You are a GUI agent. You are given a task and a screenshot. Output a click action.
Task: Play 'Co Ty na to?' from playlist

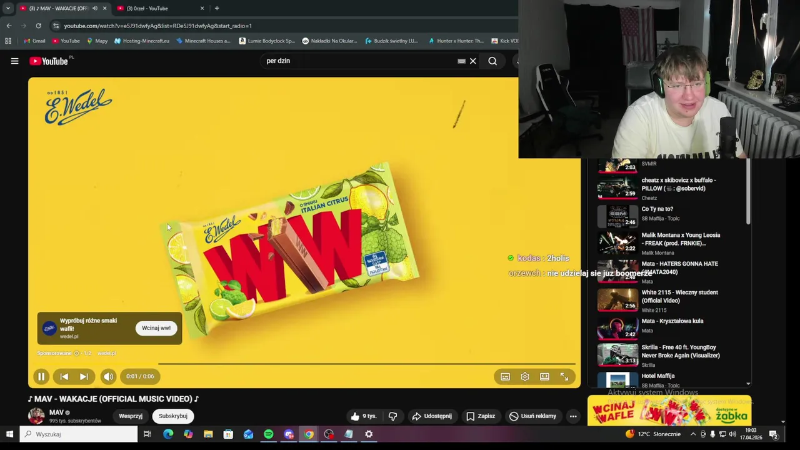click(x=657, y=209)
